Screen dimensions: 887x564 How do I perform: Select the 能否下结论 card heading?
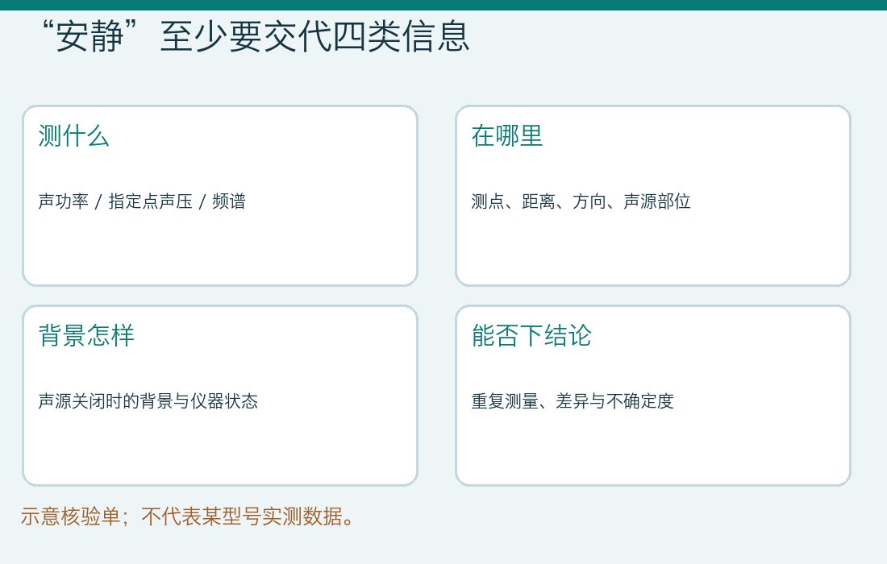point(531,336)
